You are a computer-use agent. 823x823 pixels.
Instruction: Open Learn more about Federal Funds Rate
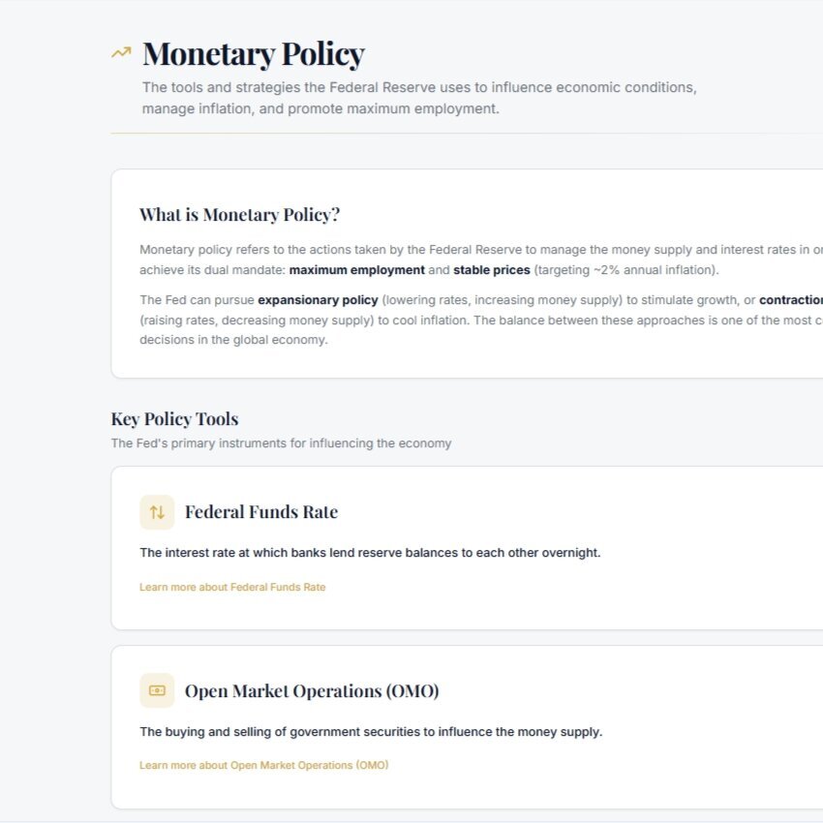pyautogui.click(x=232, y=587)
